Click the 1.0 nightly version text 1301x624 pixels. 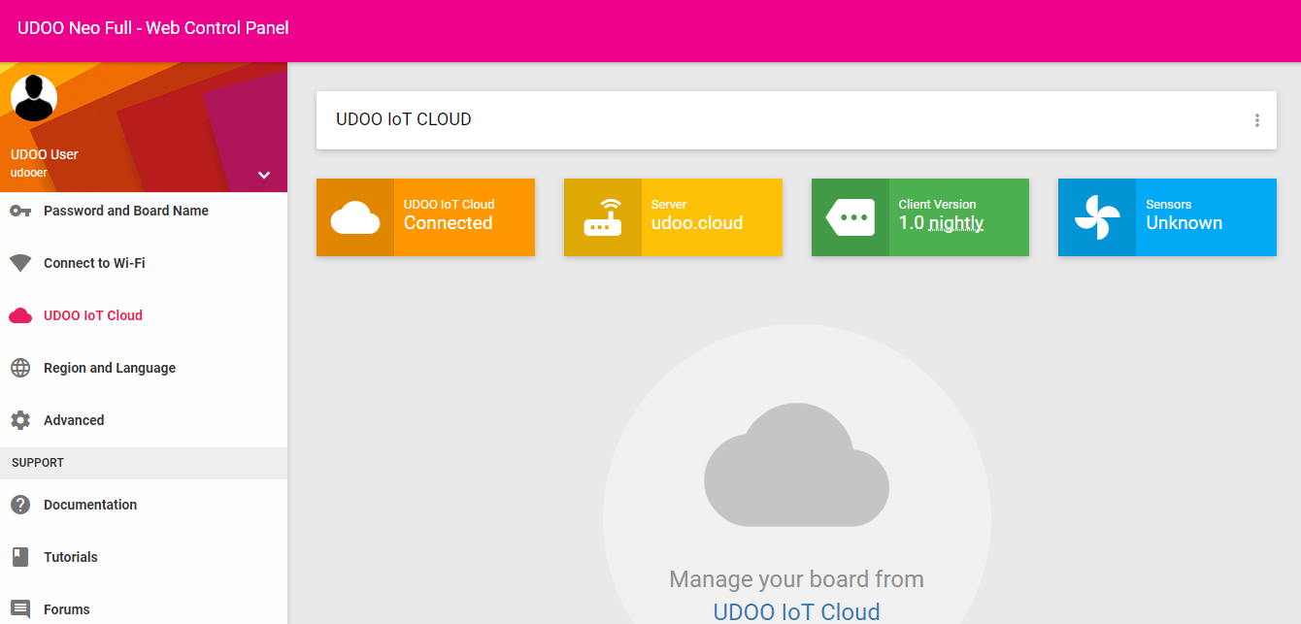tap(941, 223)
